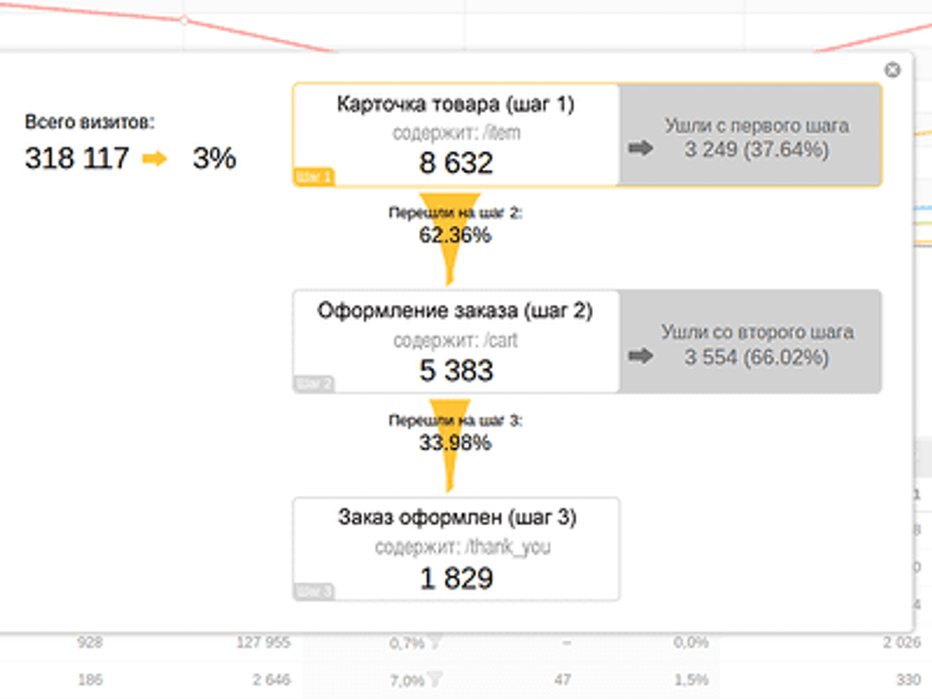Click the yellow funnel showing 62.36% transition
This screenshot has height=699, width=932.
(450, 238)
